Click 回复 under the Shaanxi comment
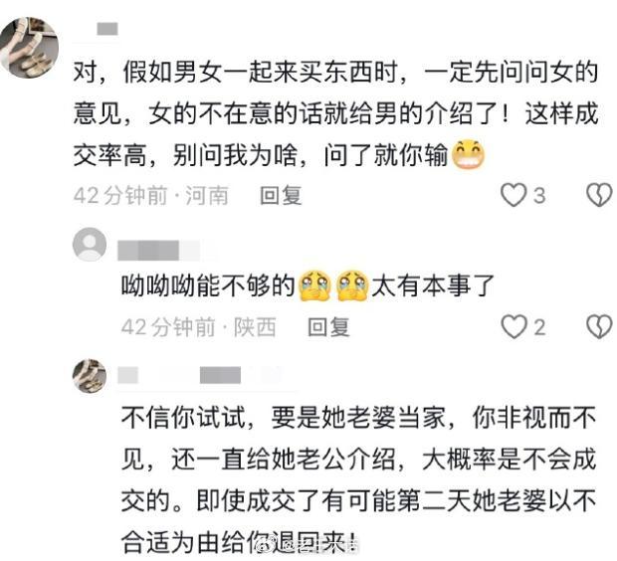 (x=329, y=327)
